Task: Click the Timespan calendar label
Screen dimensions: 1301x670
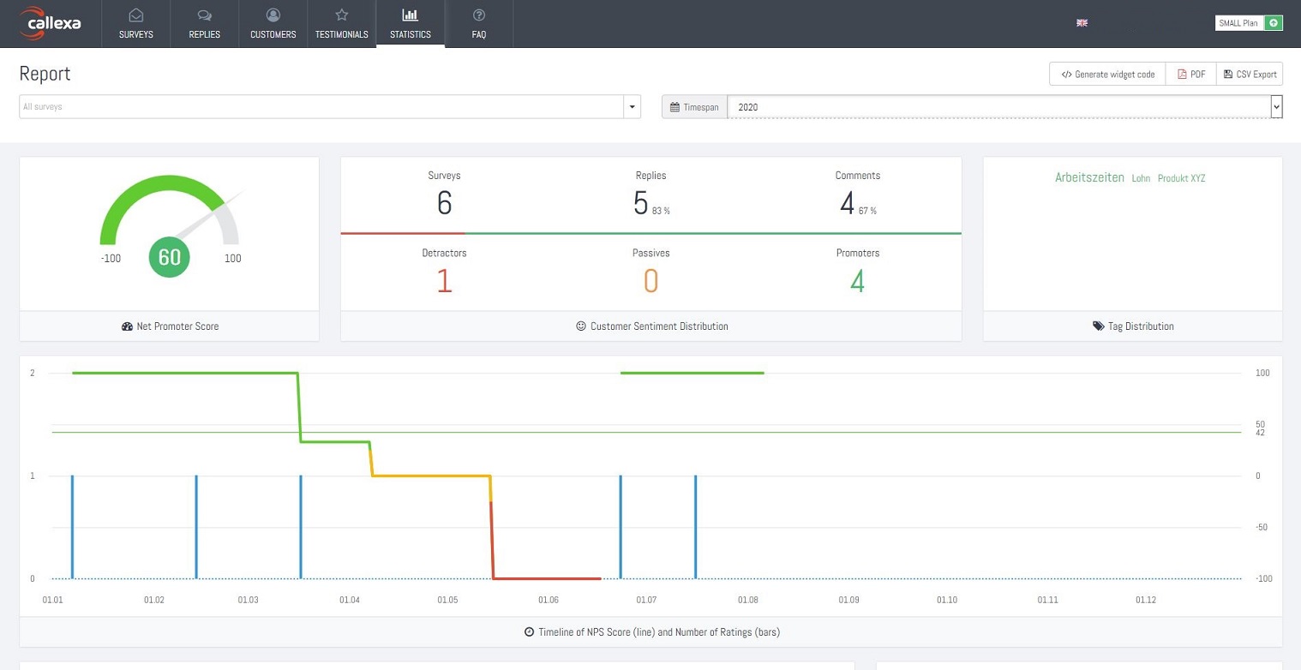Action: (x=694, y=107)
